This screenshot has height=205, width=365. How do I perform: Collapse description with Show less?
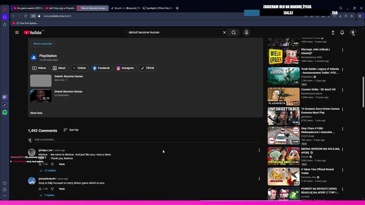(x=36, y=113)
